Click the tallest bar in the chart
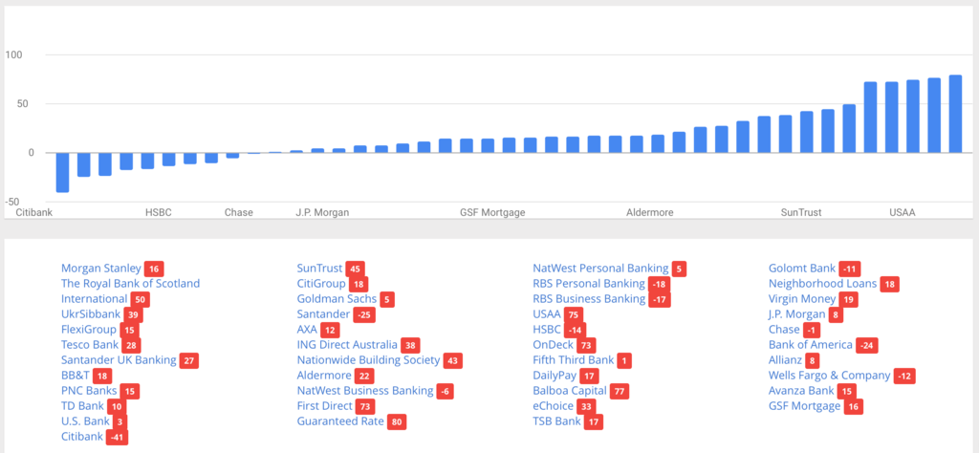This screenshot has height=453, width=979. click(955, 114)
